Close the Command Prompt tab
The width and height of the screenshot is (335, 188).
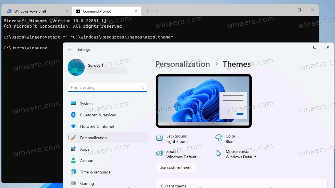click(x=136, y=11)
